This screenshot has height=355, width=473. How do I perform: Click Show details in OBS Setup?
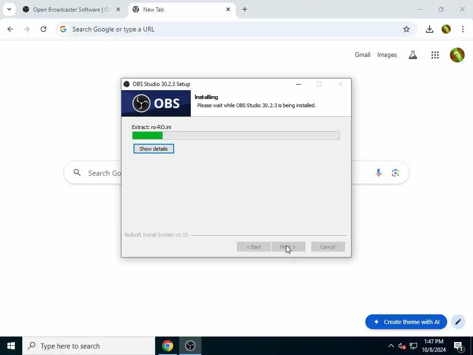pyautogui.click(x=153, y=148)
